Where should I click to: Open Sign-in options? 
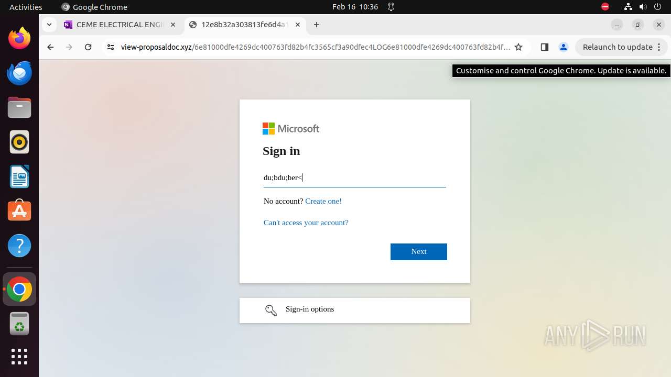click(355, 310)
